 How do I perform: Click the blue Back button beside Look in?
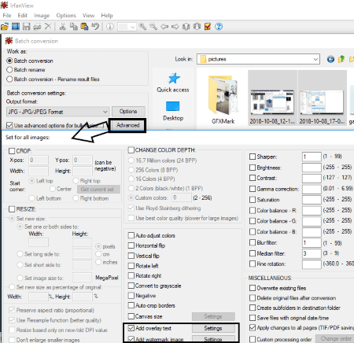(x=330, y=59)
